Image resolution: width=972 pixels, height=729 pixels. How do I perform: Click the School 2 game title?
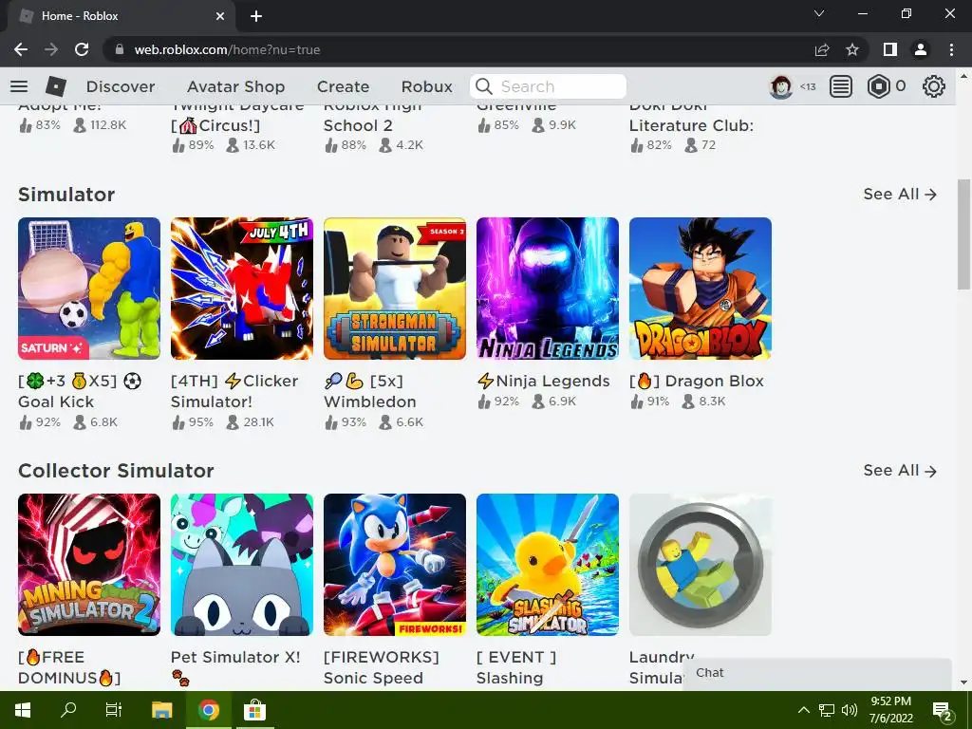tap(358, 125)
